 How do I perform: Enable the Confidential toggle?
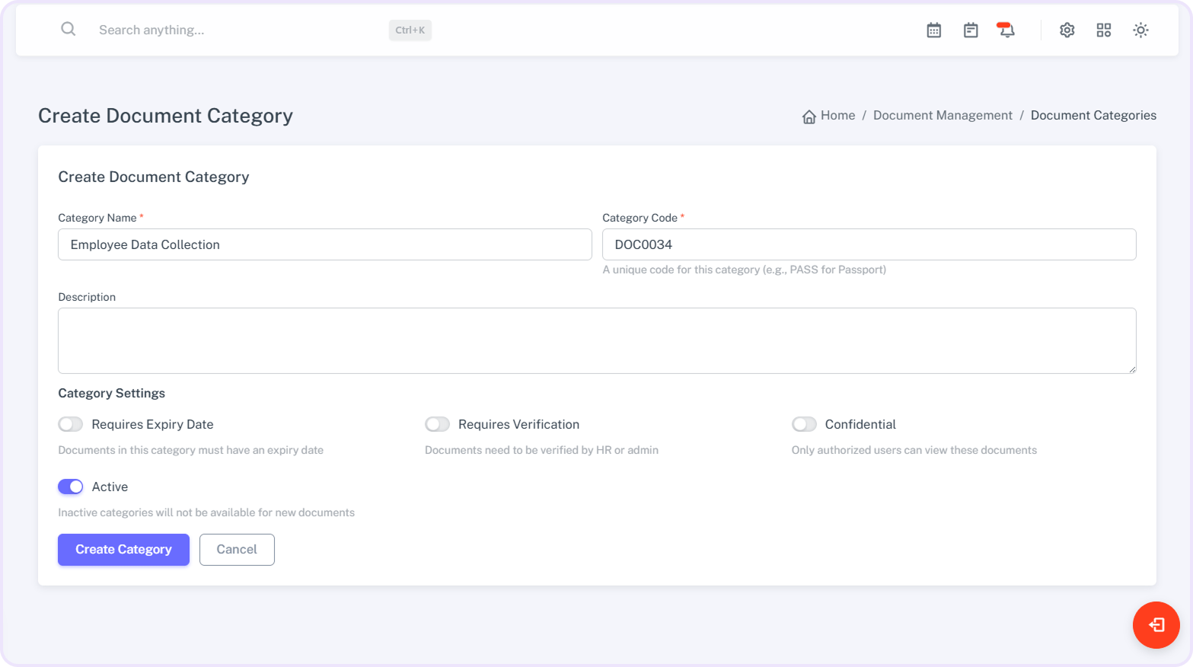804,424
